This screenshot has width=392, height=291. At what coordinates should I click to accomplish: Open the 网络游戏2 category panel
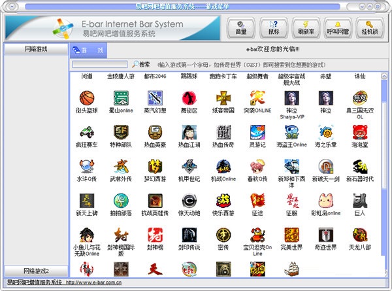(36, 271)
